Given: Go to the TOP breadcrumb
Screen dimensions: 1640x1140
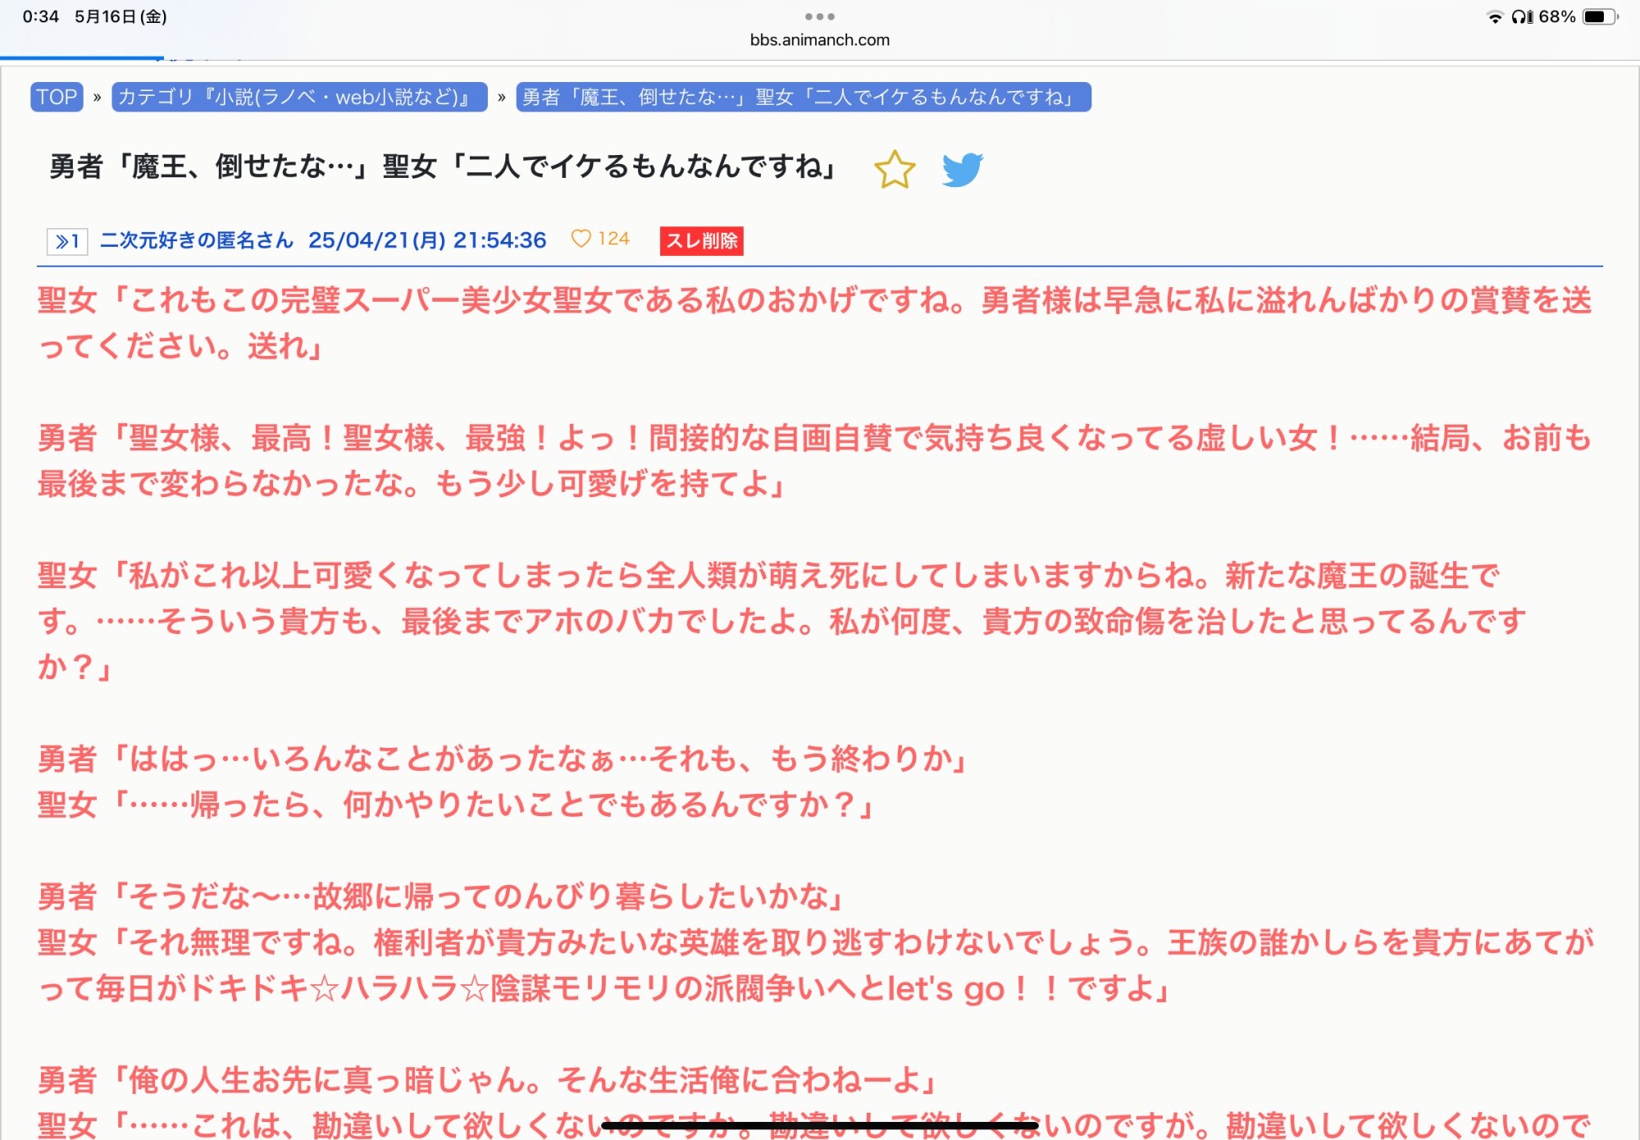Looking at the screenshot, I should click(x=57, y=97).
